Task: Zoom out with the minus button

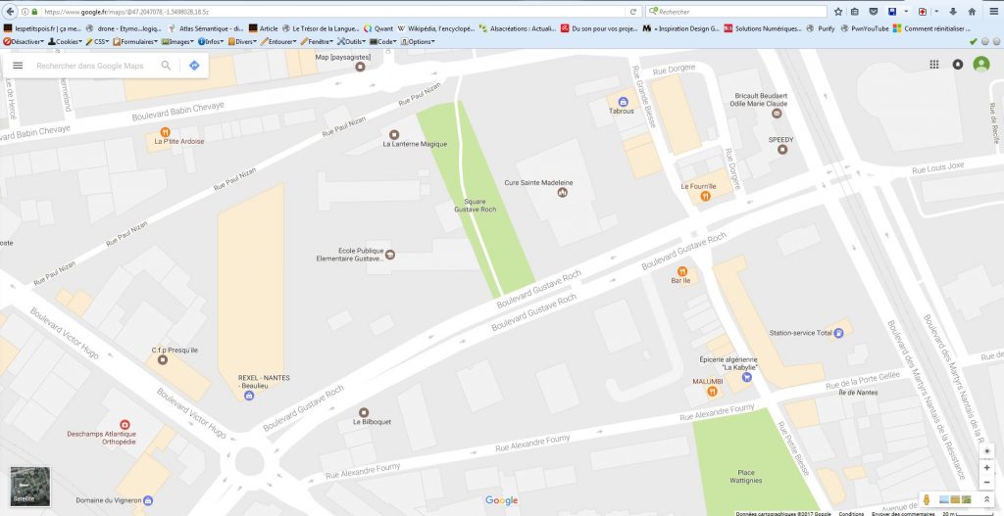Action: point(986,482)
